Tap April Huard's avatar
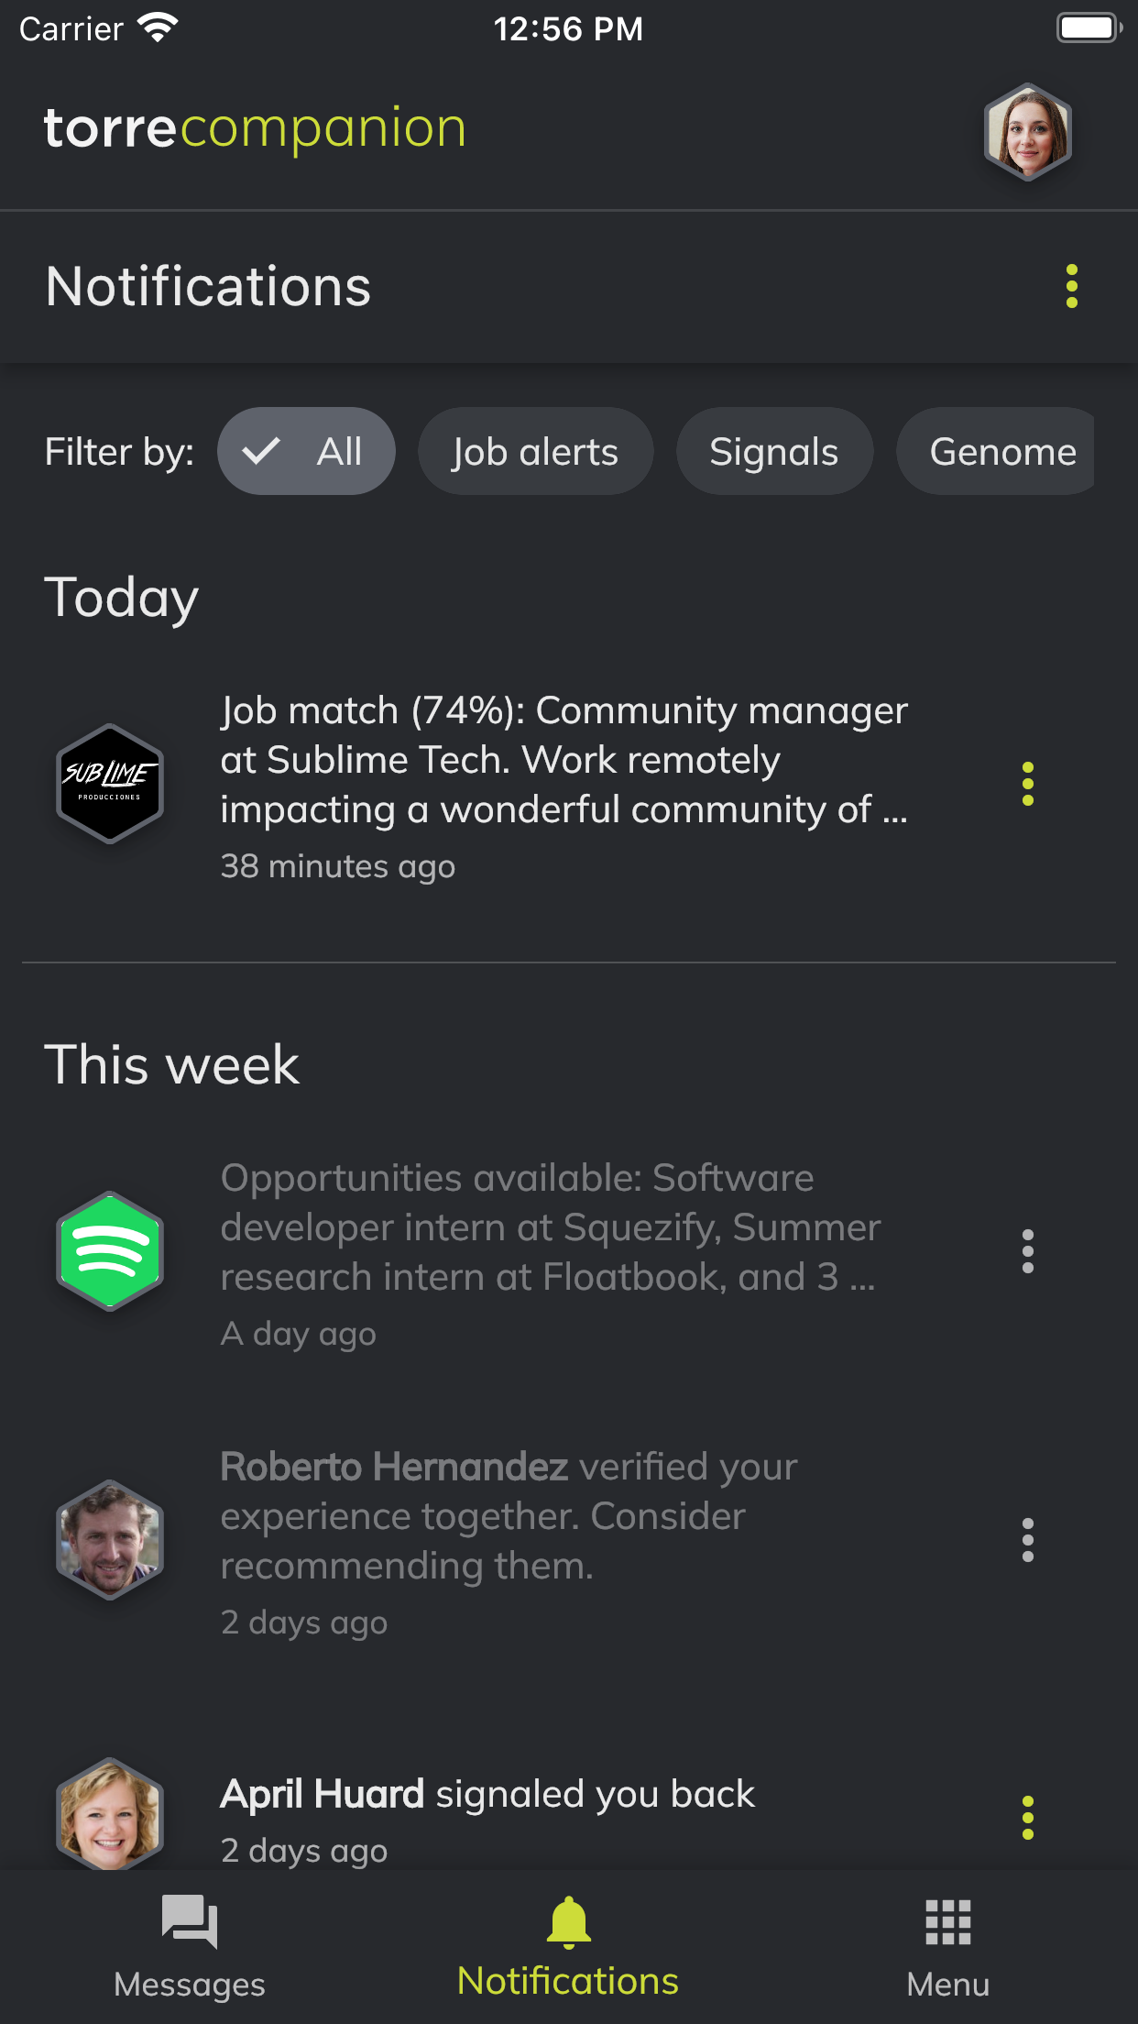Screen dimensions: 1138x2024 (x=110, y=1815)
